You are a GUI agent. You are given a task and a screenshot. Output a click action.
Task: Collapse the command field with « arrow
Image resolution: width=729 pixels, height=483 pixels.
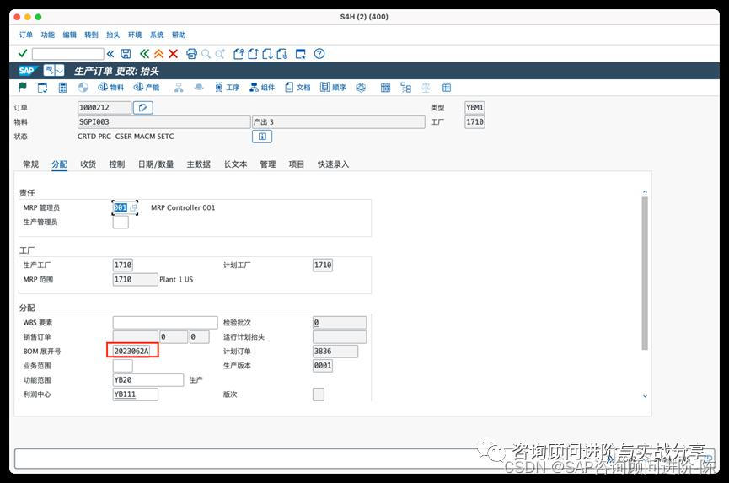click(110, 54)
